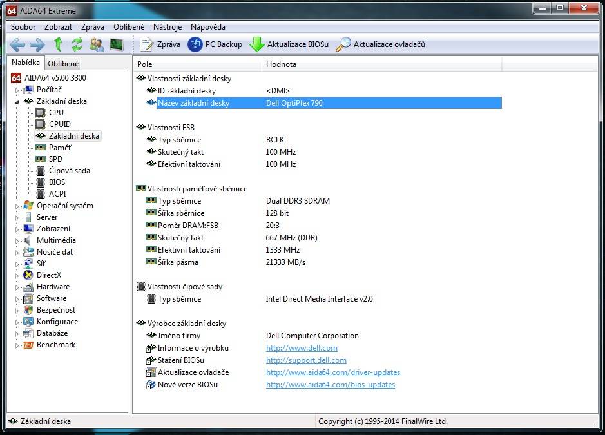Image resolution: width=605 pixels, height=435 pixels.
Task: Click the Síť network icon
Action: point(28,263)
